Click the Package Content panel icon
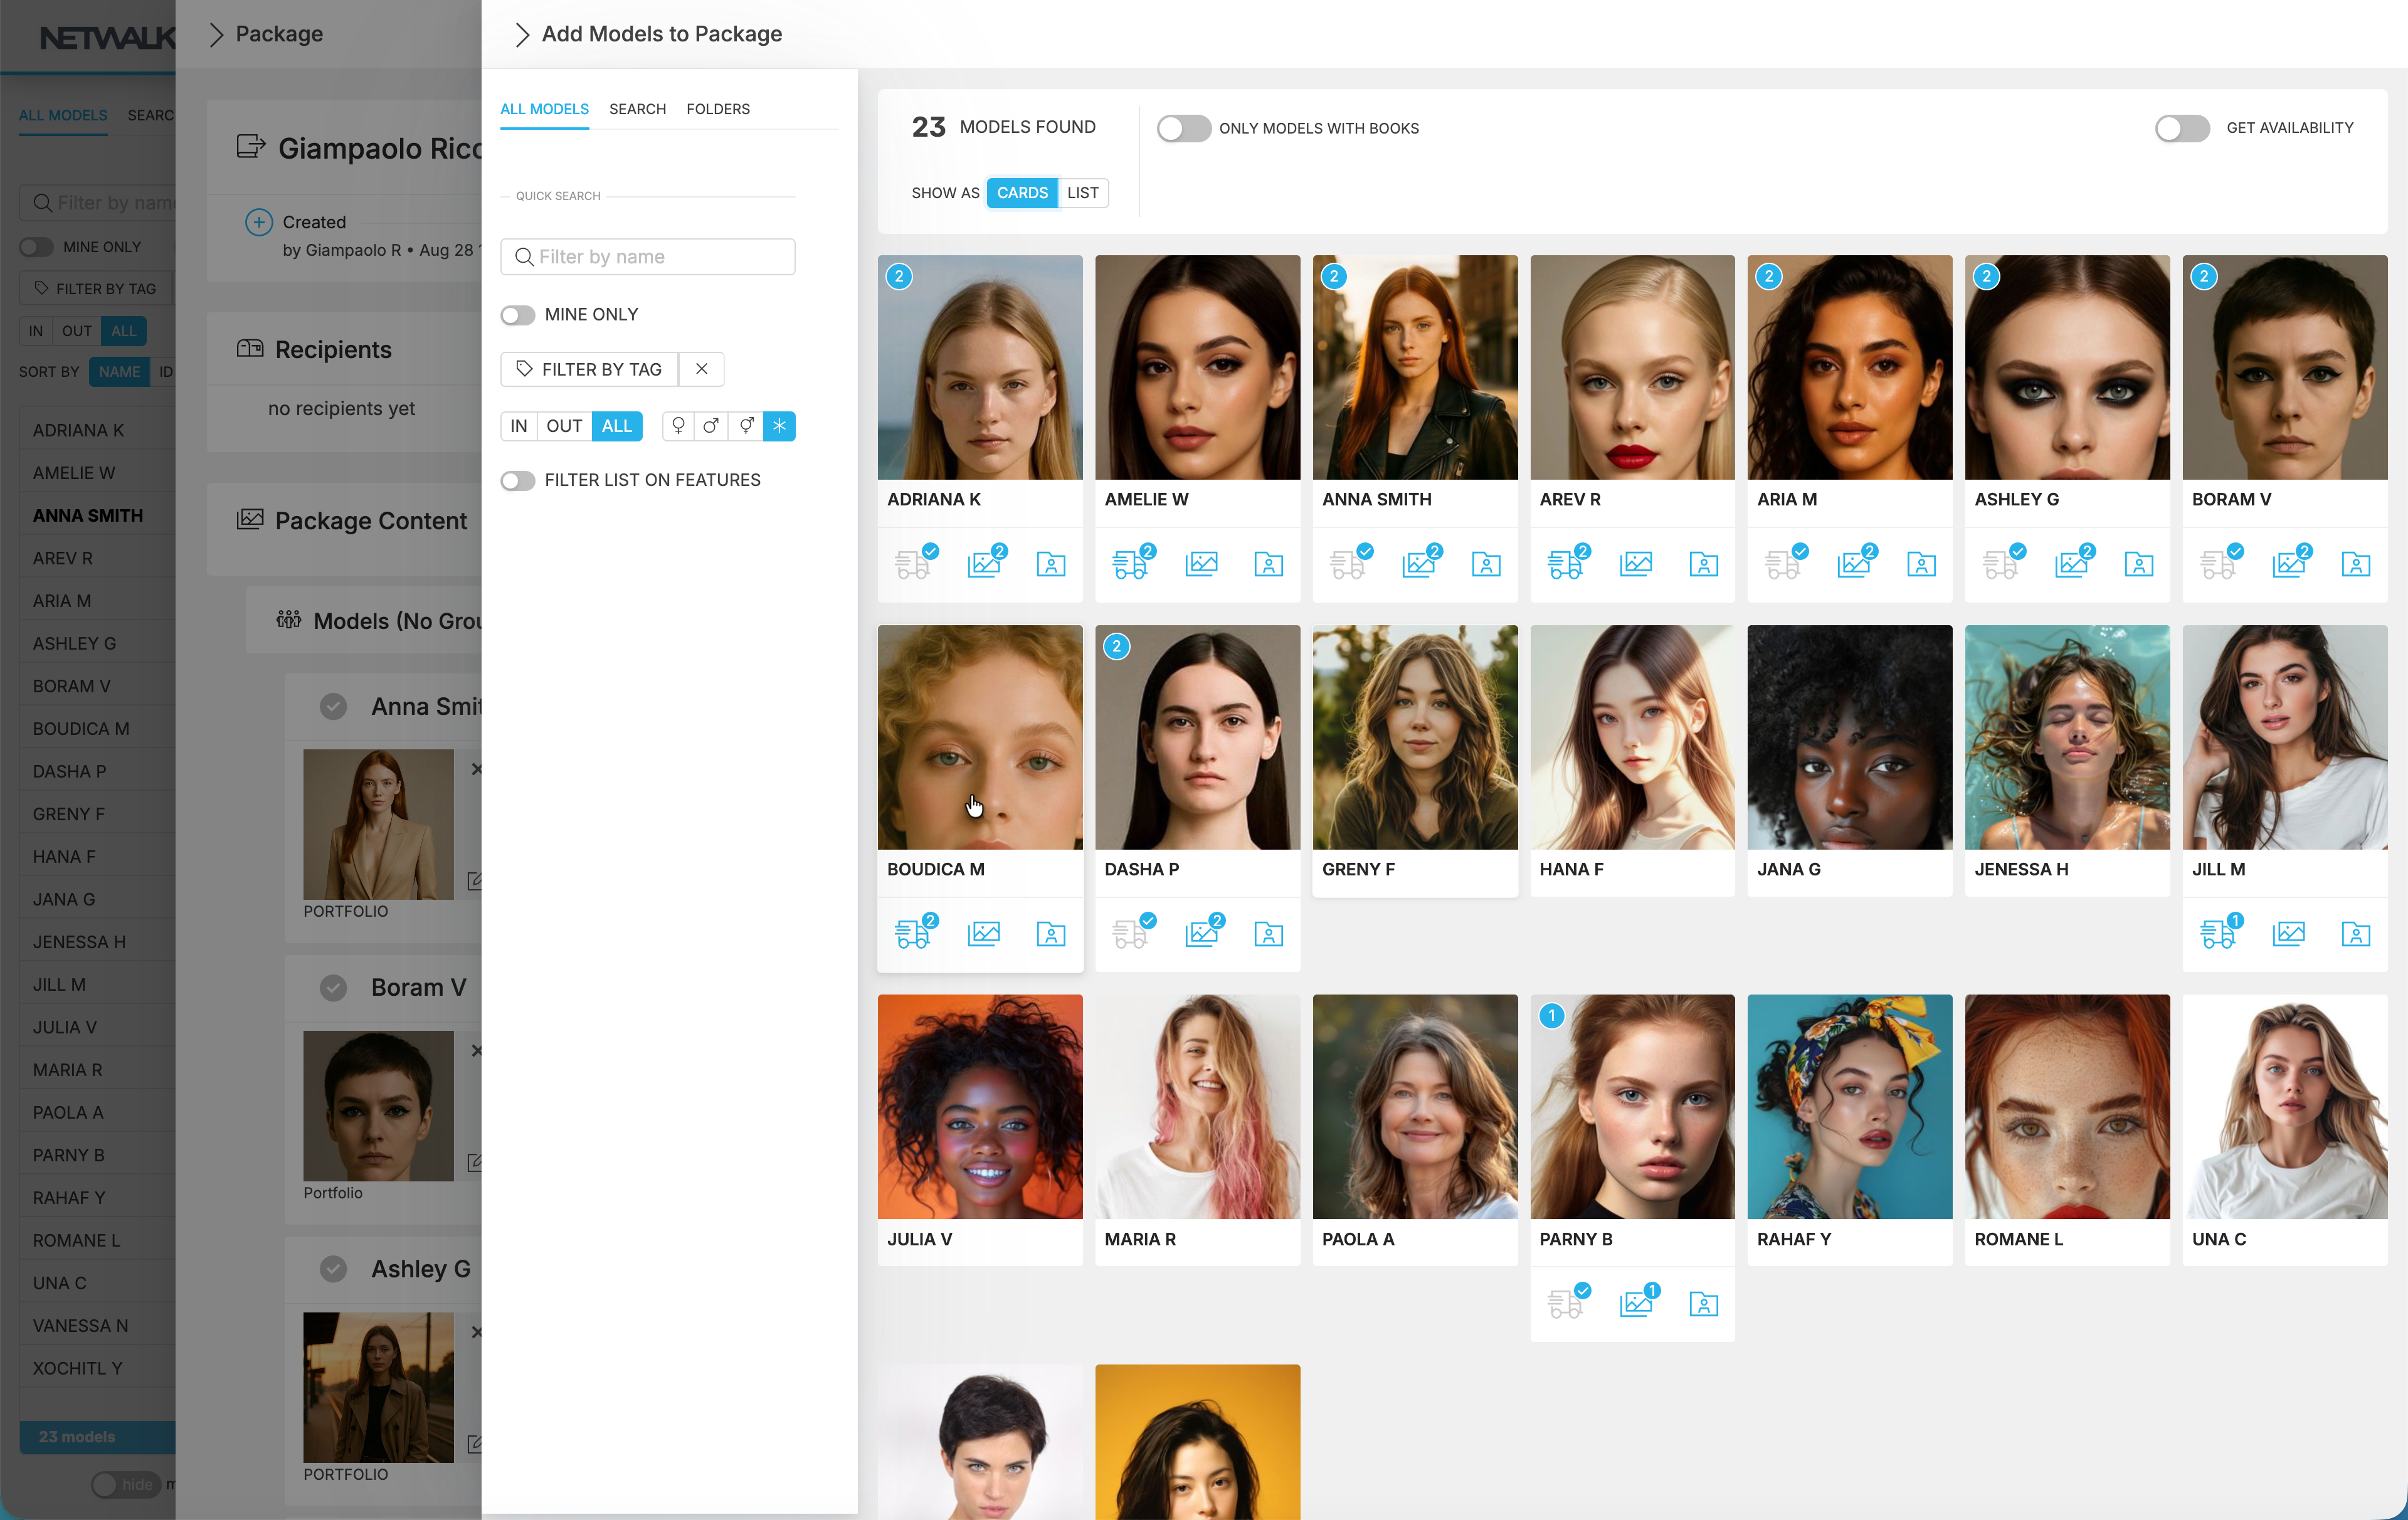Screen dimensions: 2408x1520 coord(249,520)
